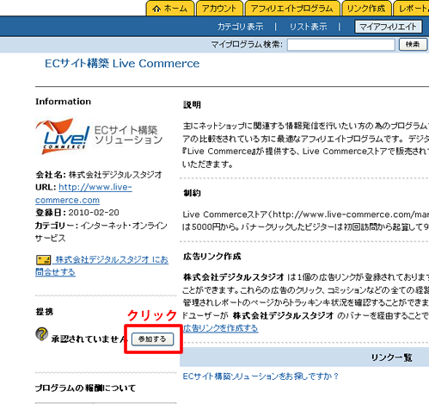This screenshot has height=404, width=429.
Task: Open ECサイト構築ソリューションをお探しですか link
Action: (x=260, y=376)
